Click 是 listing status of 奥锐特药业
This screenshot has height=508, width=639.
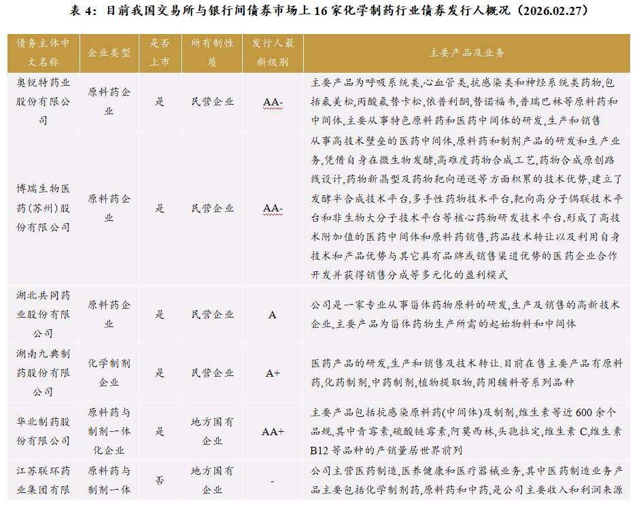click(x=160, y=101)
